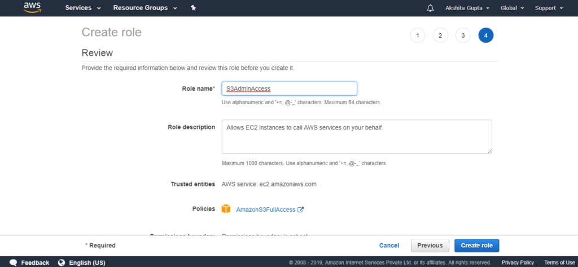
Task: Go to wizard step 3
Action: [x=463, y=35]
